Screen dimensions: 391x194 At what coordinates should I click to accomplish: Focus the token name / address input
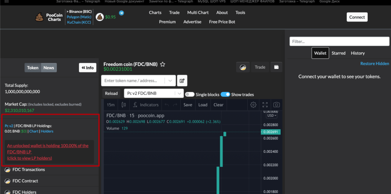pyautogui.click(x=133, y=81)
